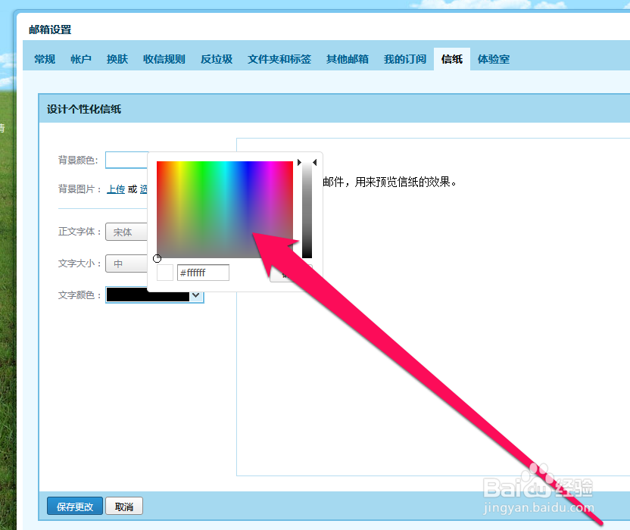Click the 保存更改 button

pyautogui.click(x=75, y=507)
